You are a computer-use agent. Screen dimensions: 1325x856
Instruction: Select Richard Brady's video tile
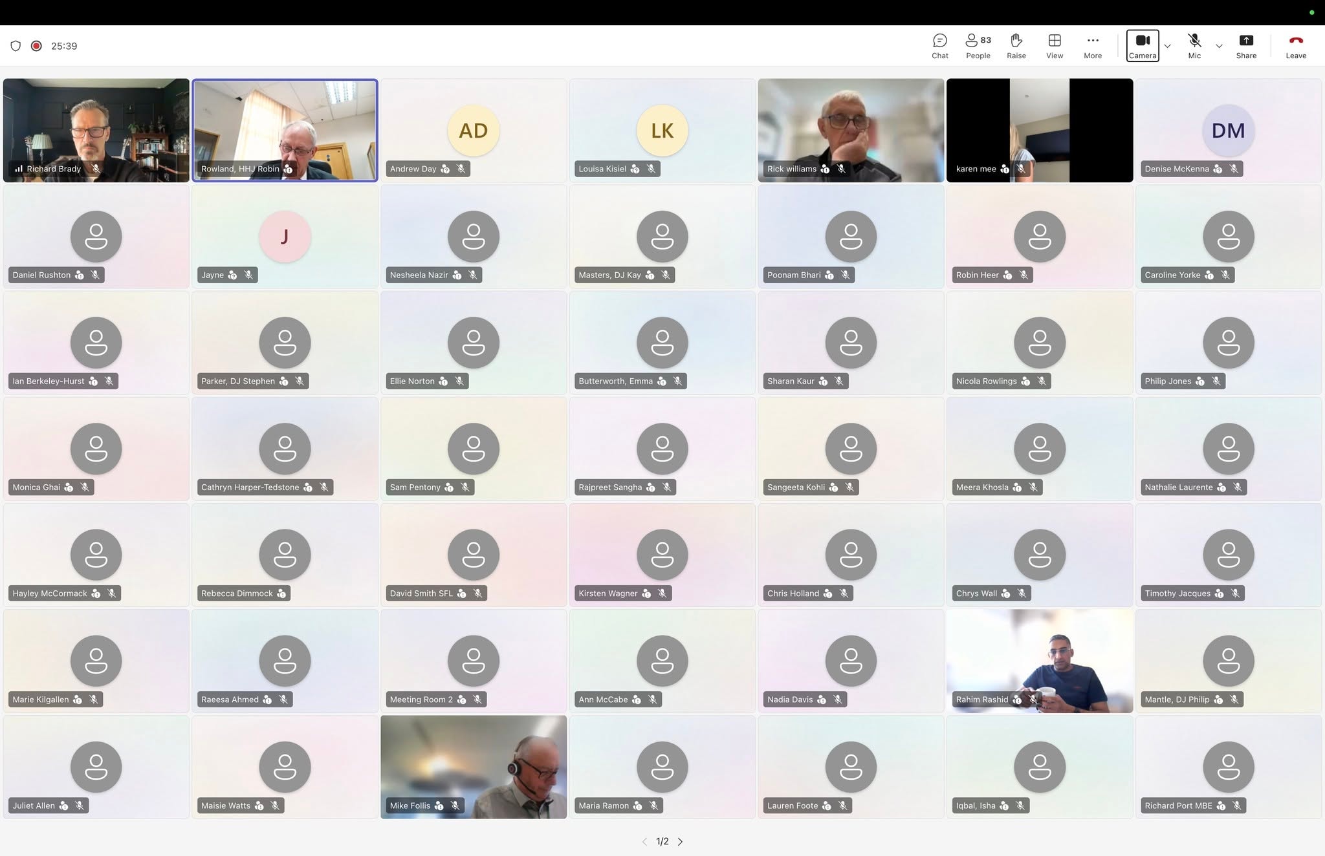(x=96, y=130)
